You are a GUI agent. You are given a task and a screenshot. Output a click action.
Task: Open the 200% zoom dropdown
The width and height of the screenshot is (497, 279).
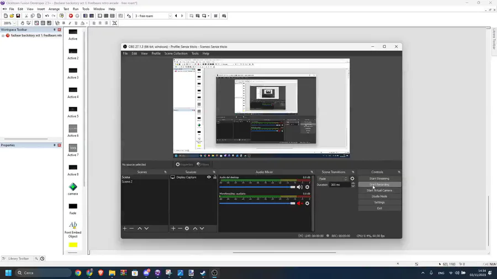coord(14,23)
